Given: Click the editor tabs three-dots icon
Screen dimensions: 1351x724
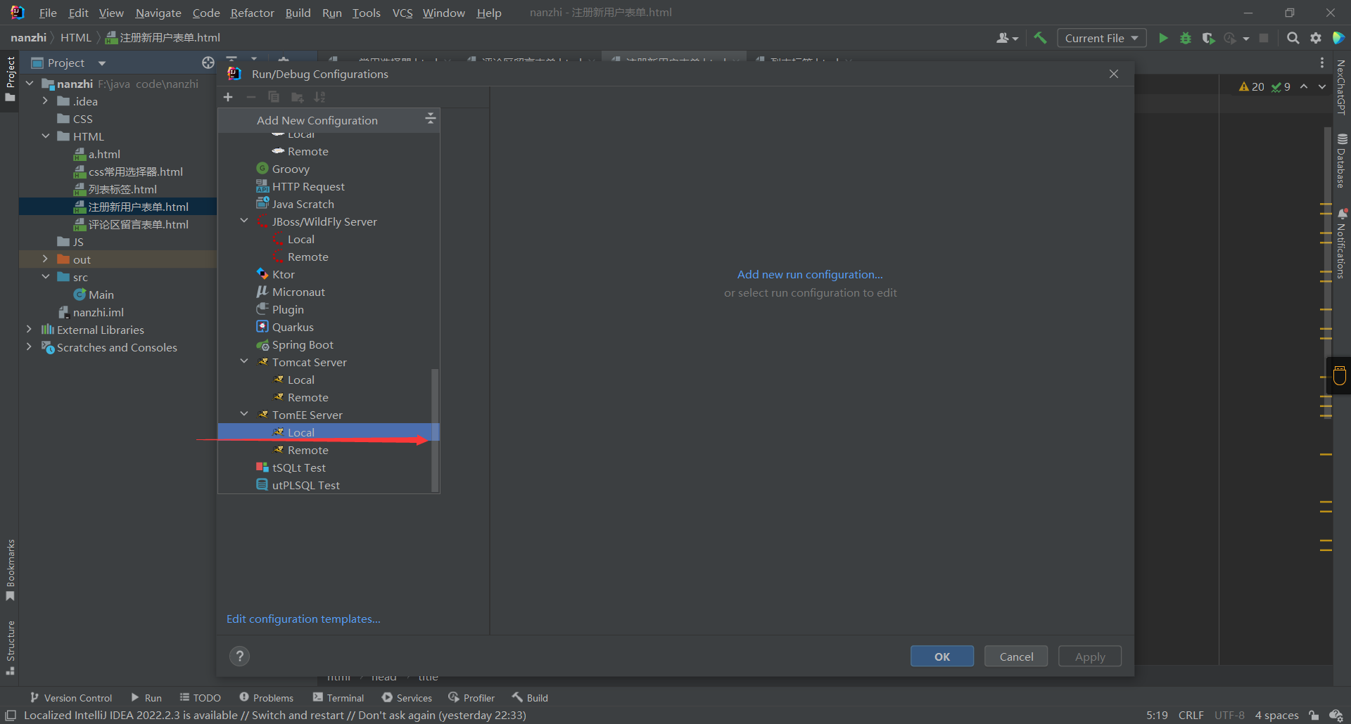Looking at the screenshot, I should [1322, 63].
